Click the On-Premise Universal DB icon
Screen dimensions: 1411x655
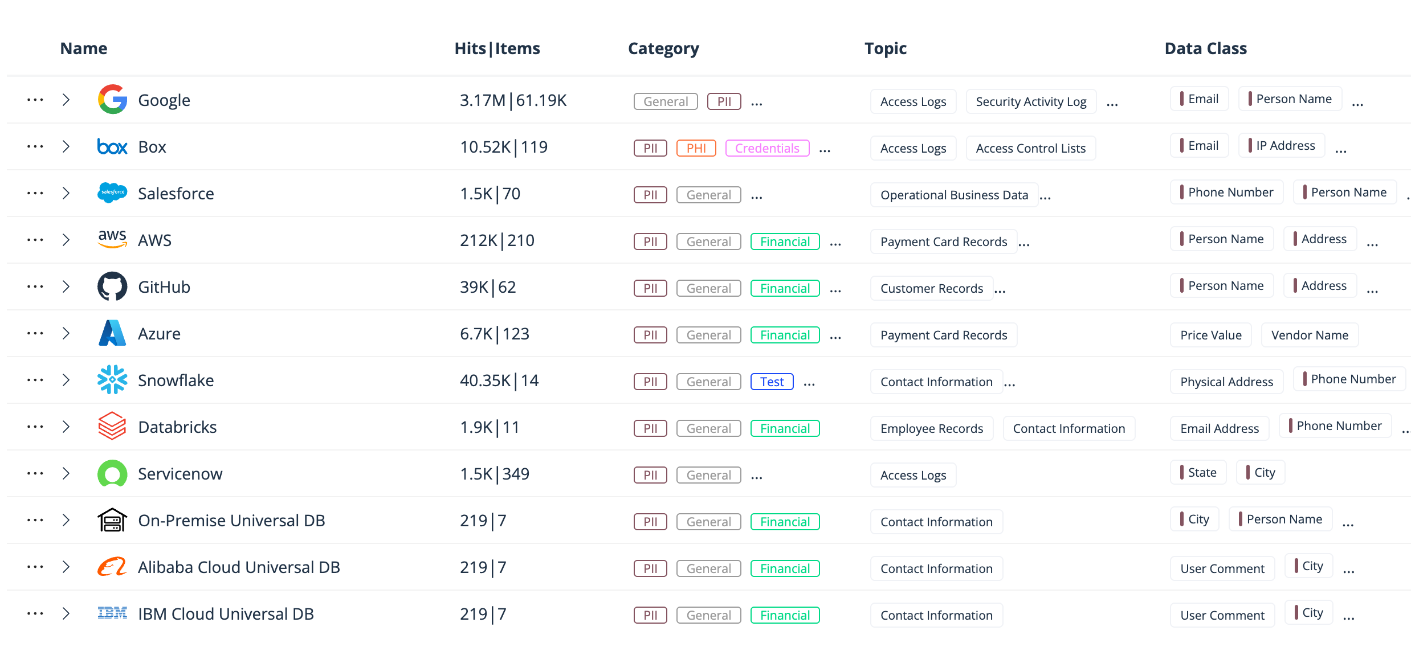[112, 519]
